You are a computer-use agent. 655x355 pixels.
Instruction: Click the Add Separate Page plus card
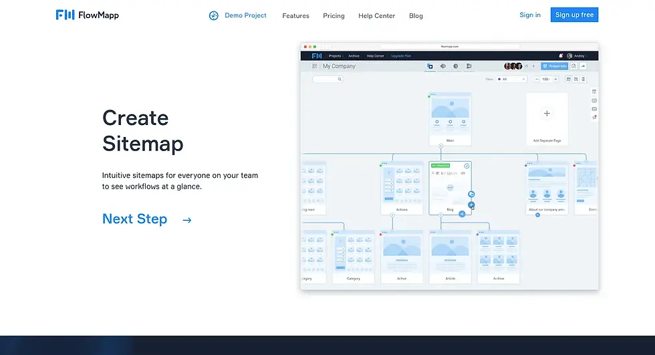tap(547, 118)
